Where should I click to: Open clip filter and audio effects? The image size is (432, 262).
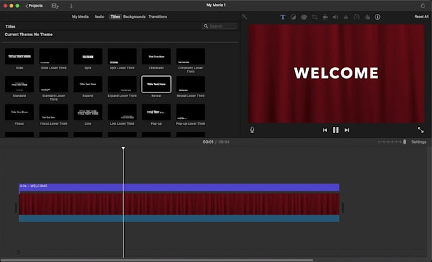(367, 17)
